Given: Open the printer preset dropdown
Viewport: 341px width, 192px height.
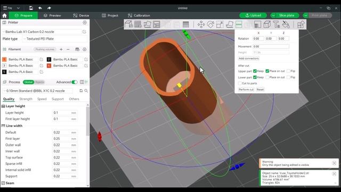Looking at the screenshot, I should tap(42, 32).
